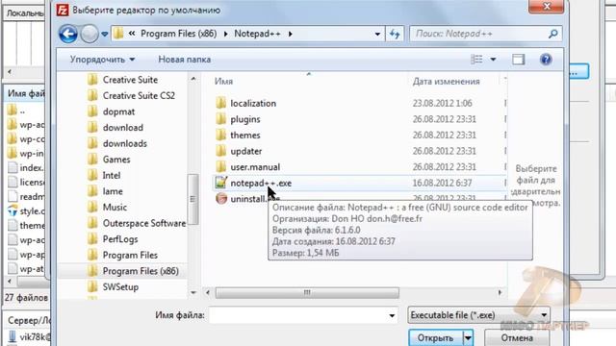This screenshot has height=346, width=616.
Task: Click the file list horizontal scrollbar thumb
Action: (x=307, y=292)
